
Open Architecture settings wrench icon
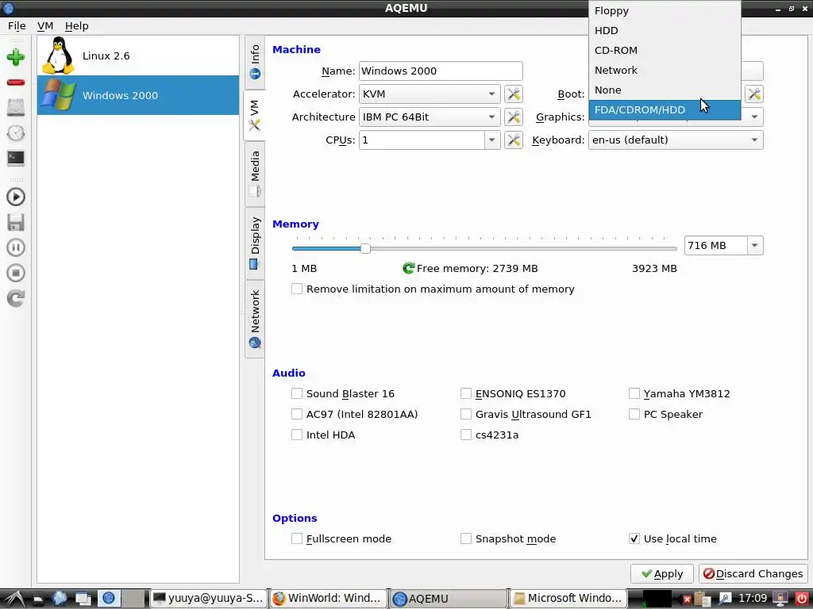tap(514, 117)
